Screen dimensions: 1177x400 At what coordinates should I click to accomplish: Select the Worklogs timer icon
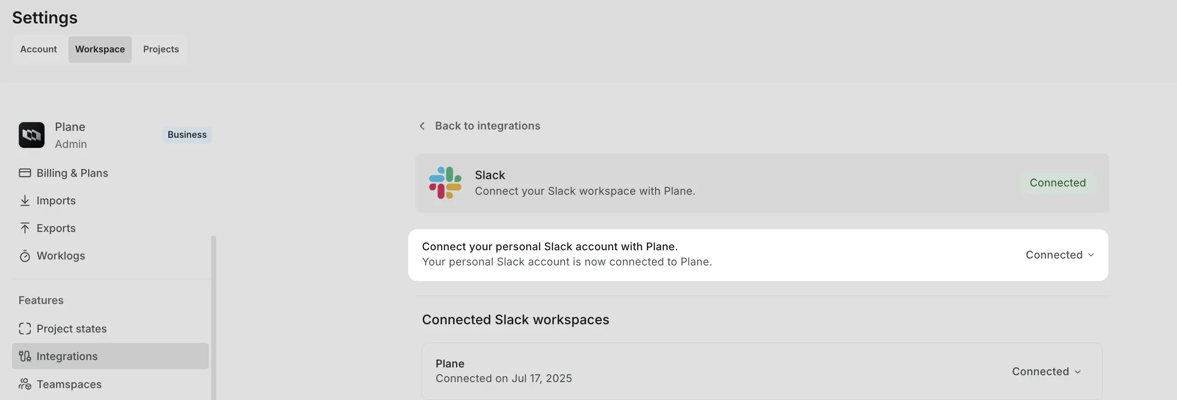25,256
